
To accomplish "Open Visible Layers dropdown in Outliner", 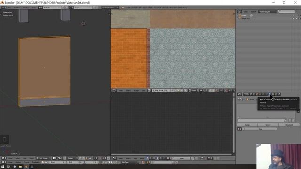I will pos(268,11).
